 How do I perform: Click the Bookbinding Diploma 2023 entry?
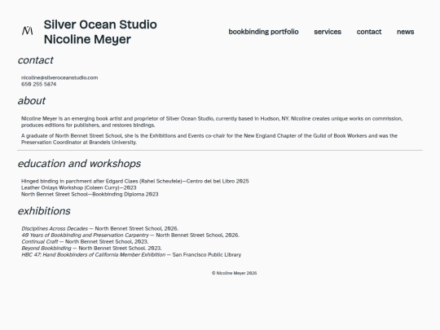pyautogui.click(x=90, y=194)
